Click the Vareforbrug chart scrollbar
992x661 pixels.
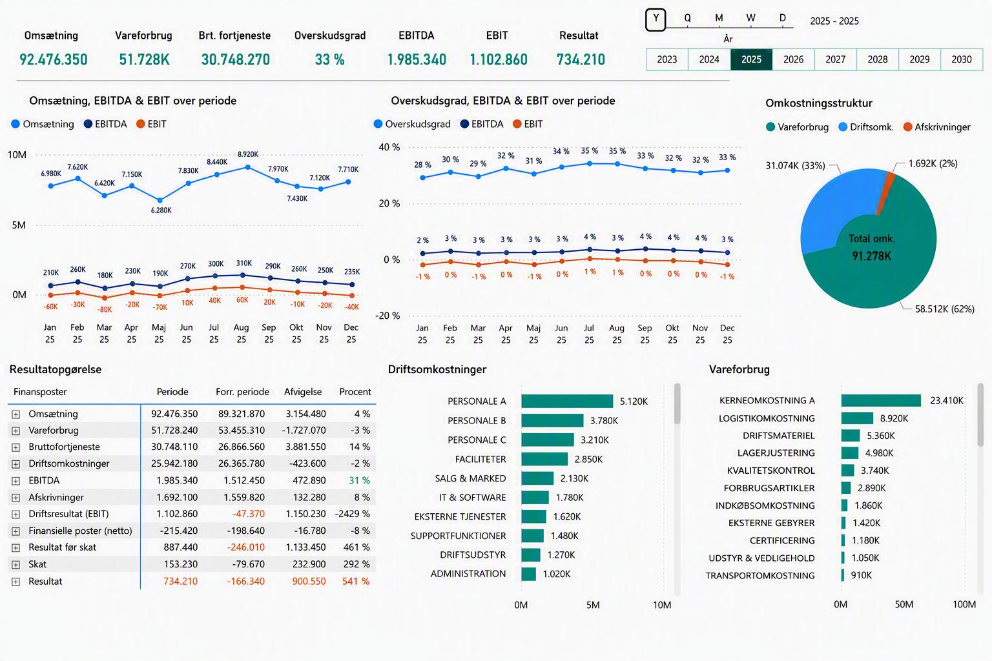point(980,414)
